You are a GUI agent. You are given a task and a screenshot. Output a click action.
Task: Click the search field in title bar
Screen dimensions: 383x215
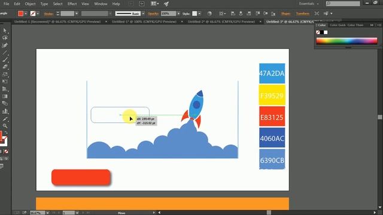coord(343,4)
